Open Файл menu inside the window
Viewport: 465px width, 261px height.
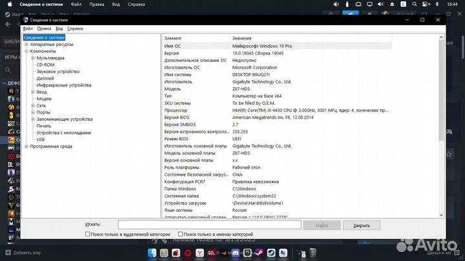(x=28, y=28)
